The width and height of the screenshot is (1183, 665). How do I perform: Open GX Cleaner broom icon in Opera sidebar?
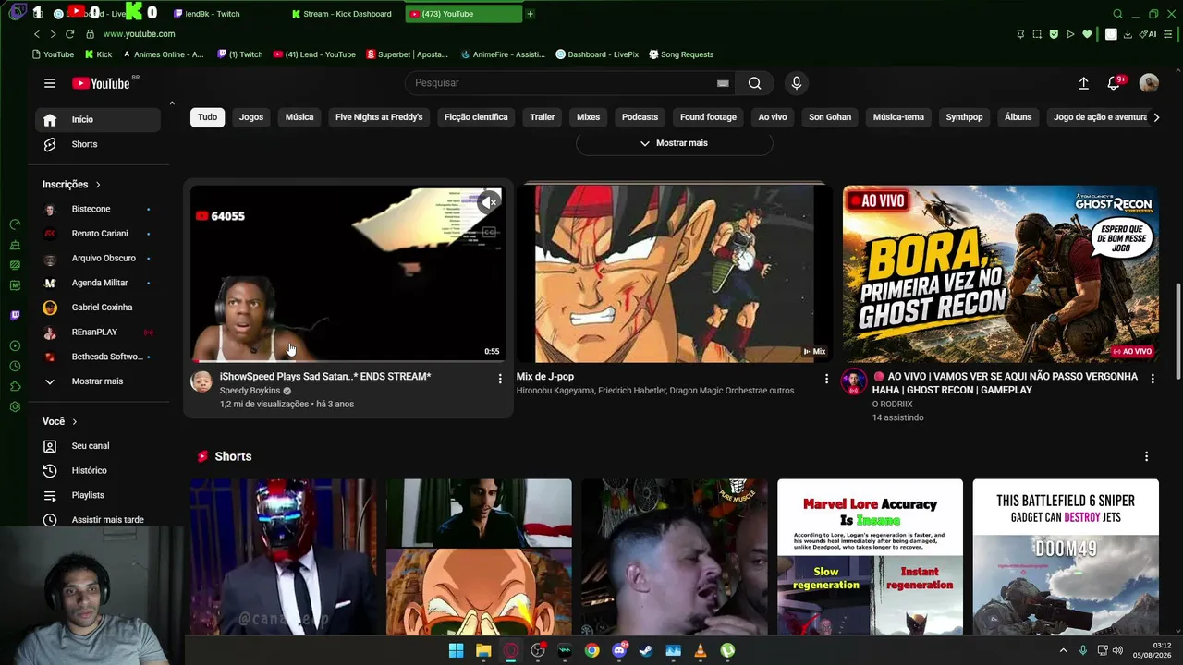pyautogui.click(x=15, y=245)
